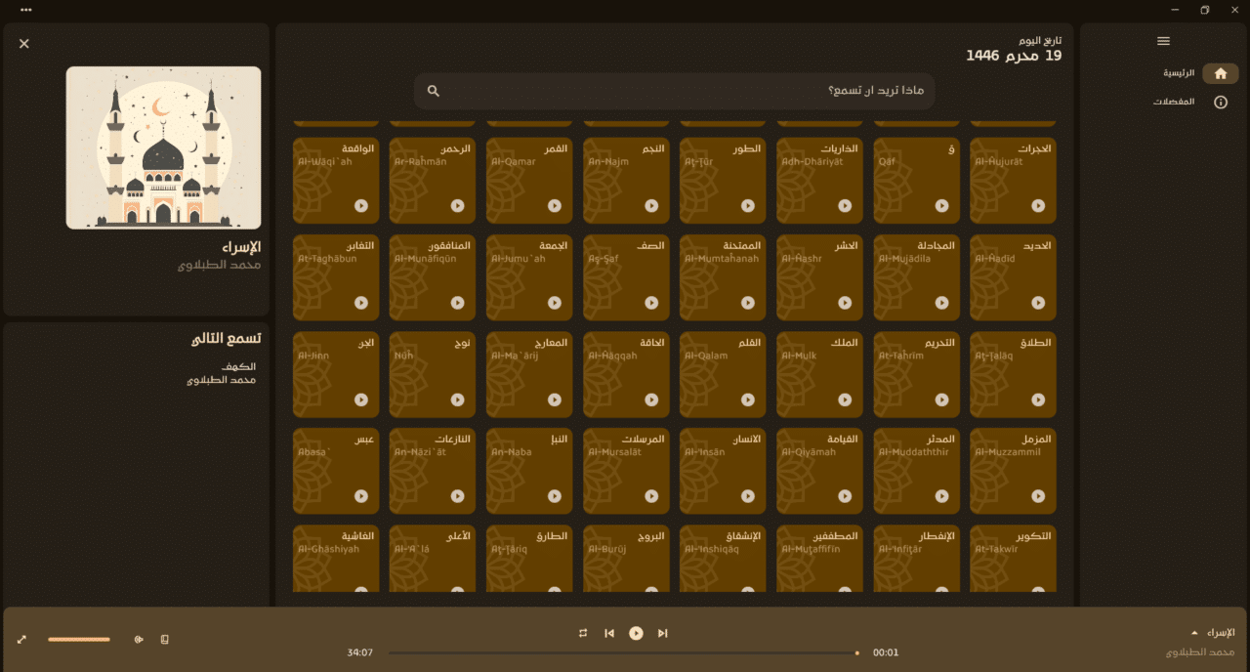
Task: Play surah Al-Wāqiʿah
Action: (x=360, y=206)
